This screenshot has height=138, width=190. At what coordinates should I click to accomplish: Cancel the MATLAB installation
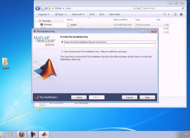pyautogui.click(x=129, y=97)
